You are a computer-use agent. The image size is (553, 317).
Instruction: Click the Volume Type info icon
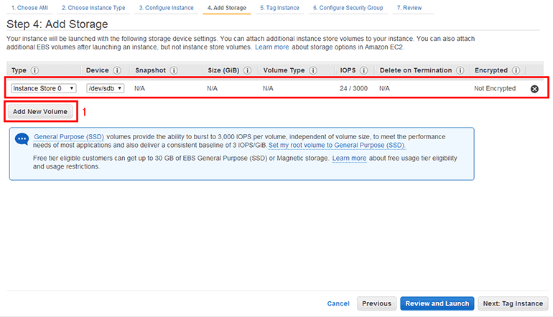[x=312, y=70]
